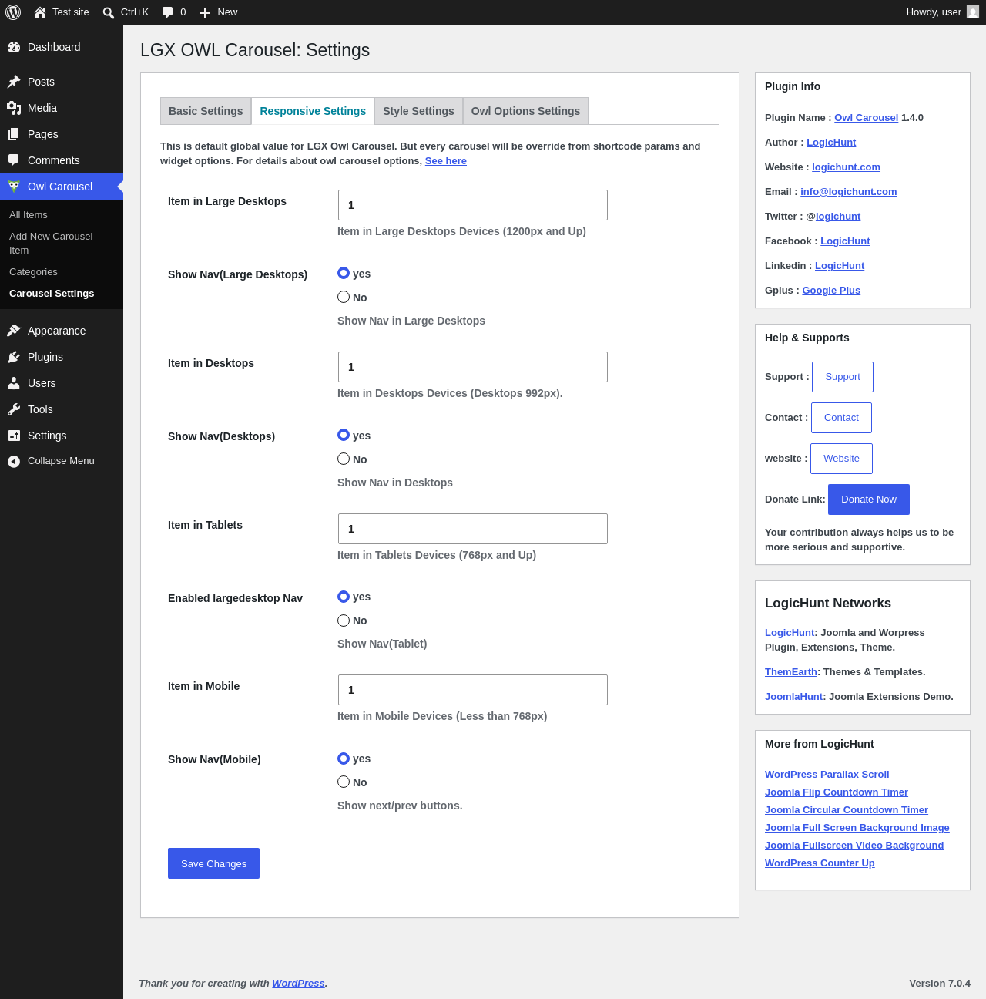Open Joomla Flip Countdown Timer link
This screenshot has width=986, height=999.
(837, 792)
